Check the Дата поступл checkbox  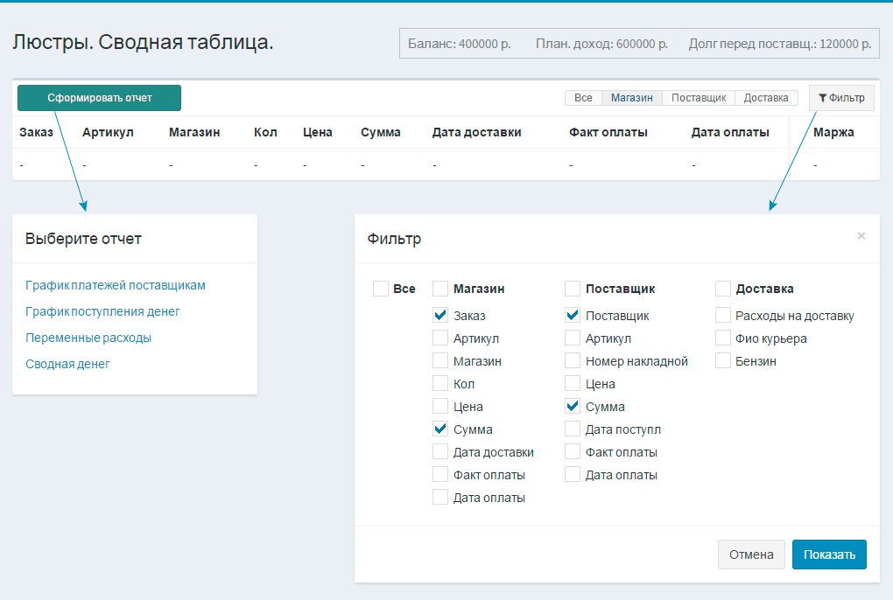click(573, 429)
